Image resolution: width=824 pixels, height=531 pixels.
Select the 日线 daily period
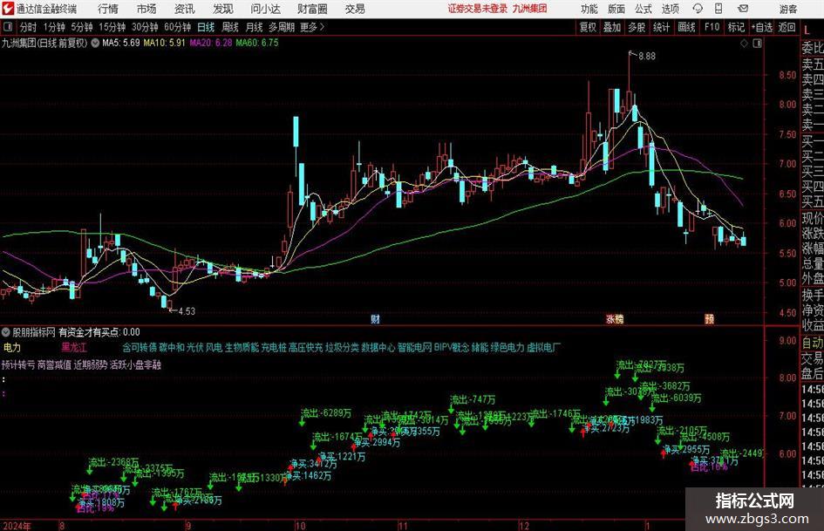(206, 27)
